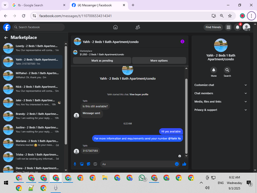The height and width of the screenshot is (193, 257).
Task: Click the Facebook logo icon
Action: click(x=7, y=27)
